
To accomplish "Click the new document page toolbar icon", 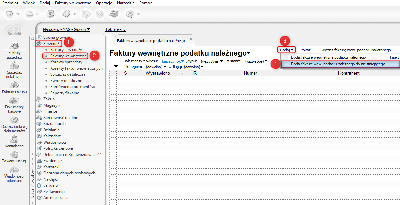I will 66,14.
